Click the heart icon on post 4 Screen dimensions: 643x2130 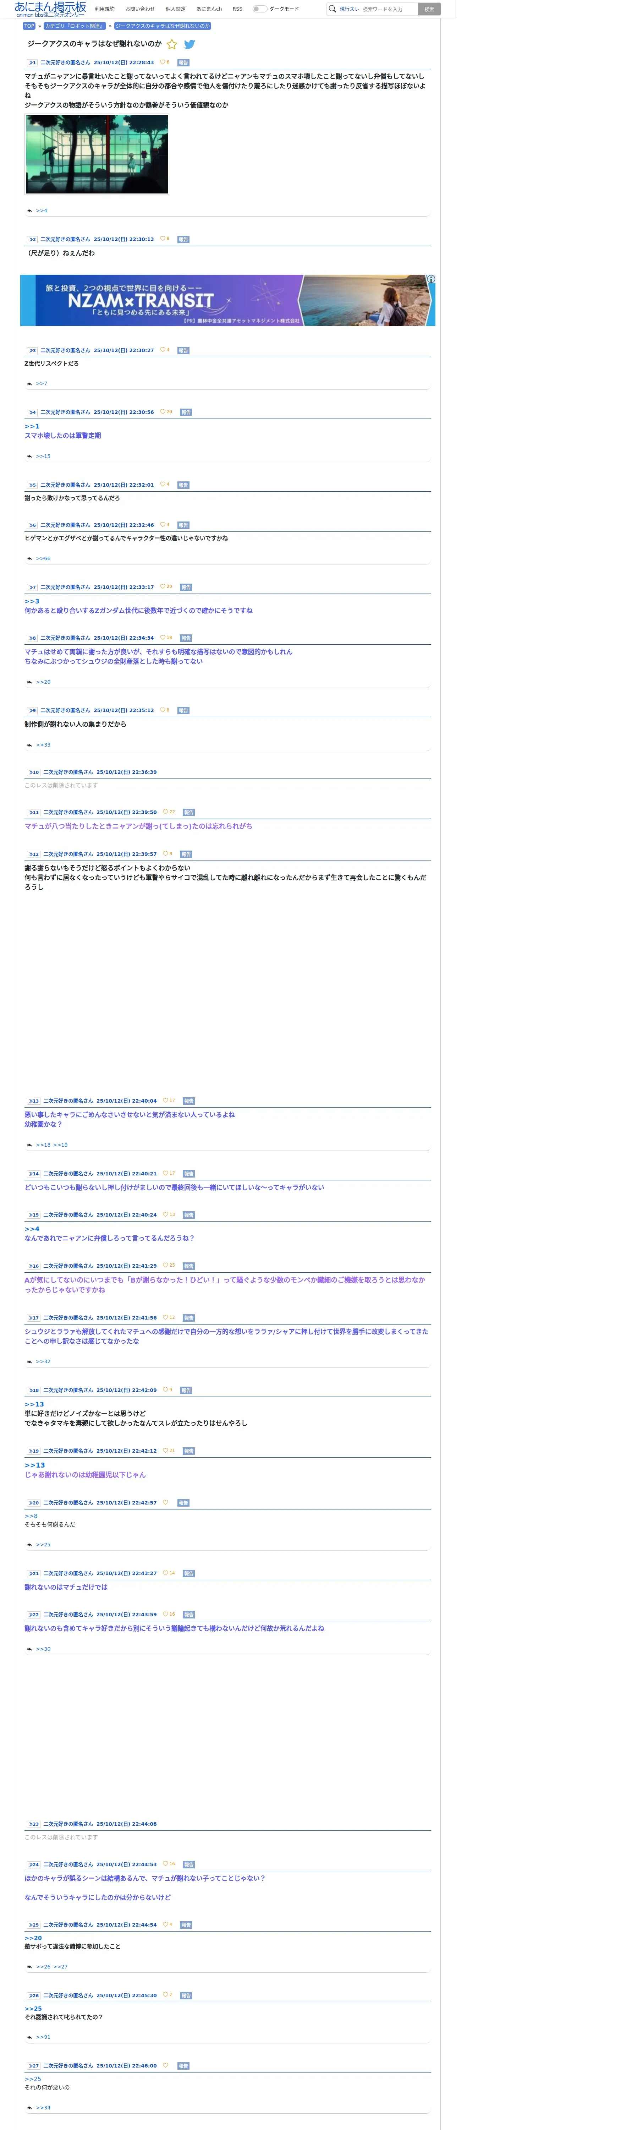[163, 412]
